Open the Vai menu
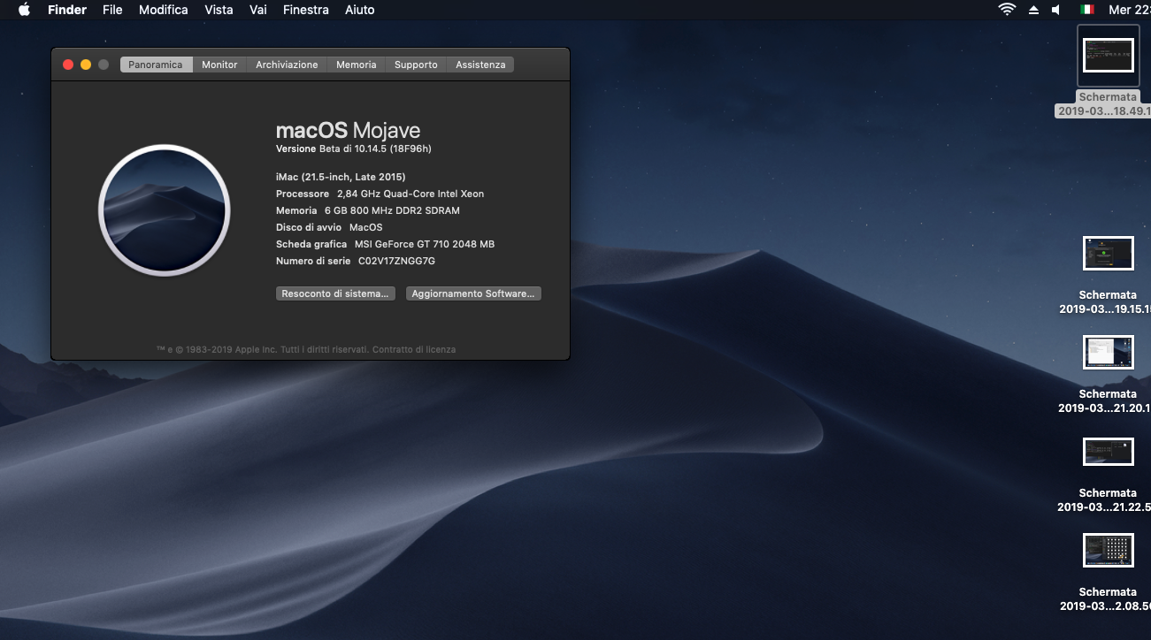This screenshot has height=640, width=1151. 258,10
